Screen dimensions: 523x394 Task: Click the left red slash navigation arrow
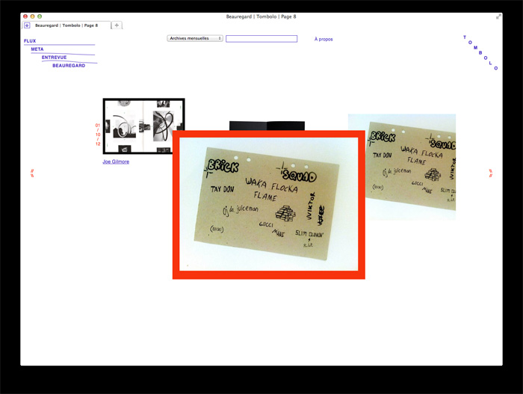32,173
